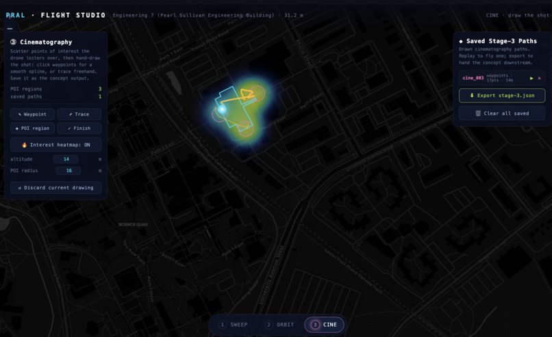
Task: Select the CINE stage tab
Action: (x=324, y=325)
